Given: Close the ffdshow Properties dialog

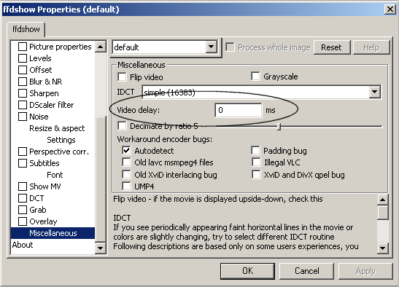Looking at the screenshot, I should click(x=390, y=9).
